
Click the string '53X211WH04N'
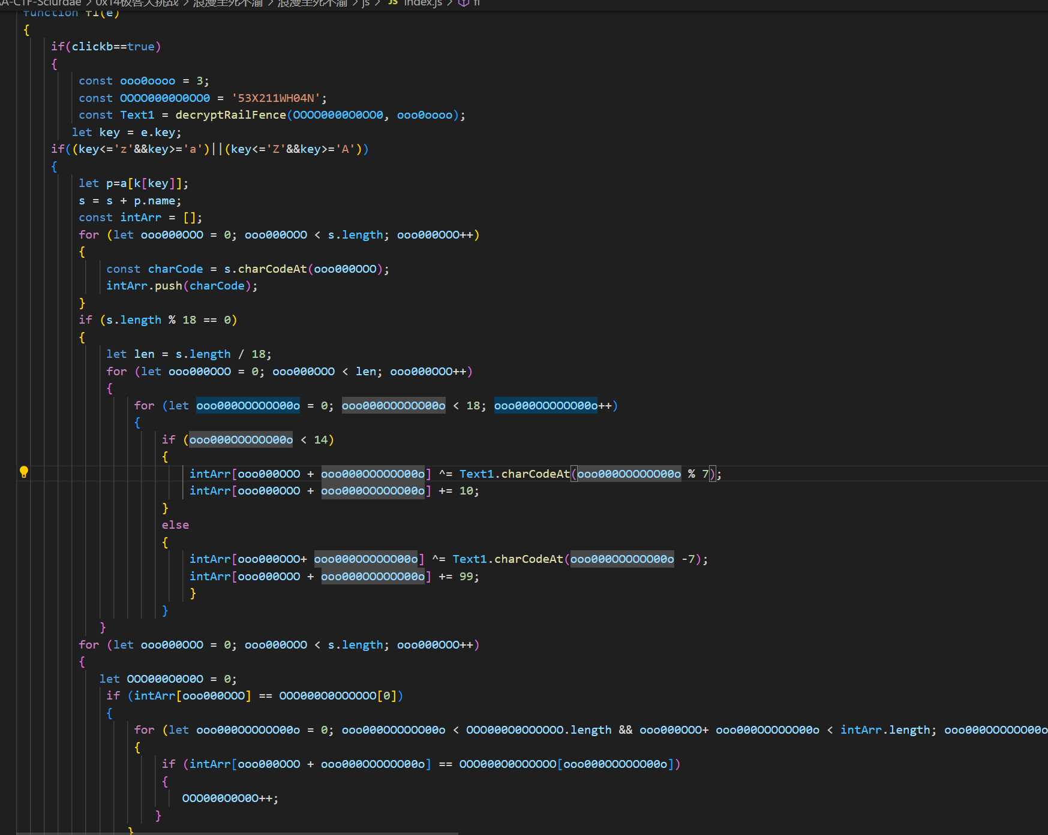point(276,98)
